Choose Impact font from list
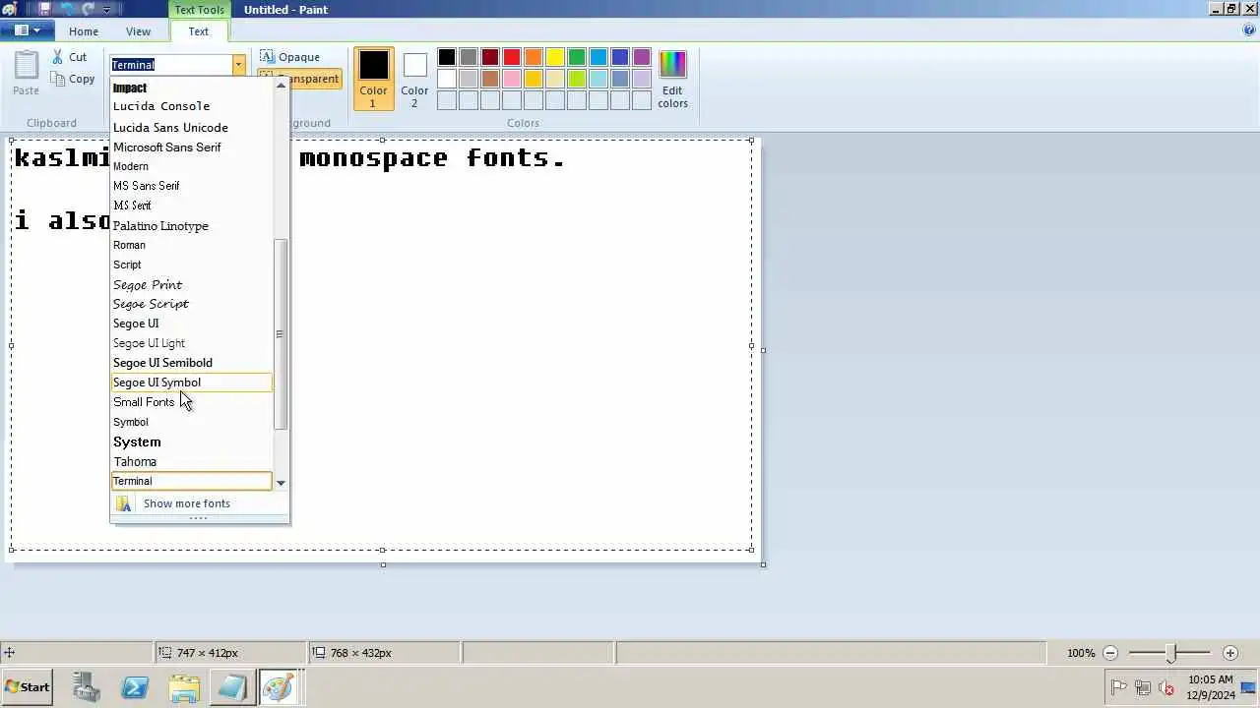Screen dimensions: 1260x708 192,88
